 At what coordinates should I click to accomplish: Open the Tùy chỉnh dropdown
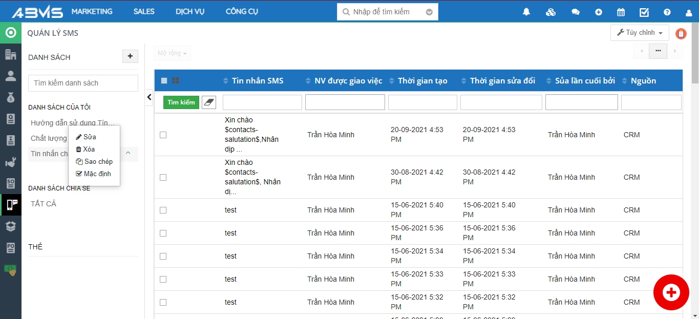pyautogui.click(x=640, y=33)
